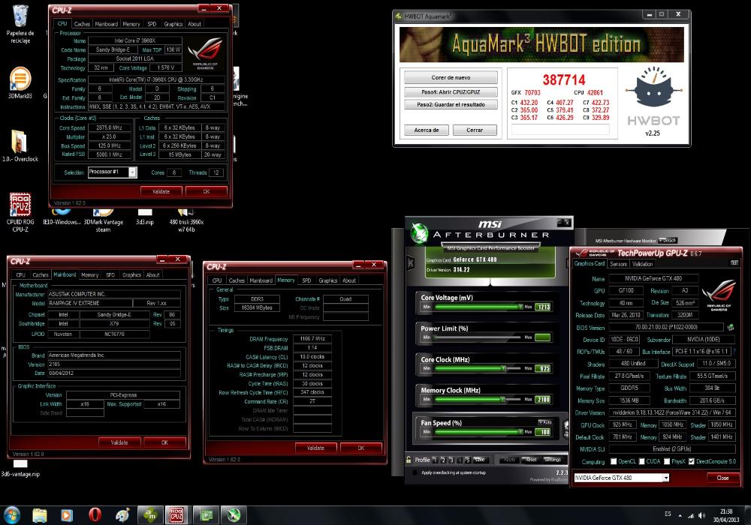Open the Sensors tab in GPU-Z
Viewport: 751px width, 525px height.
[x=618, y=264]
